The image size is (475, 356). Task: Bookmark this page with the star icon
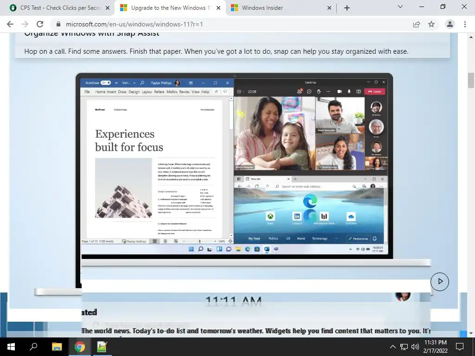pyautogui.click(x=431, y=24)
